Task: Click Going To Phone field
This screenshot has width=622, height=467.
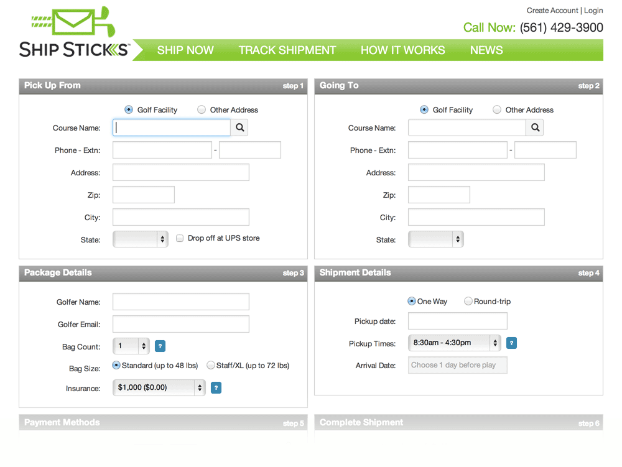Action: tap(458, 150)
